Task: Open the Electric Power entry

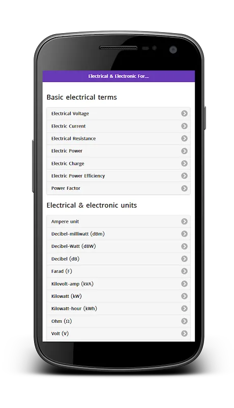Action: point(119,151)
